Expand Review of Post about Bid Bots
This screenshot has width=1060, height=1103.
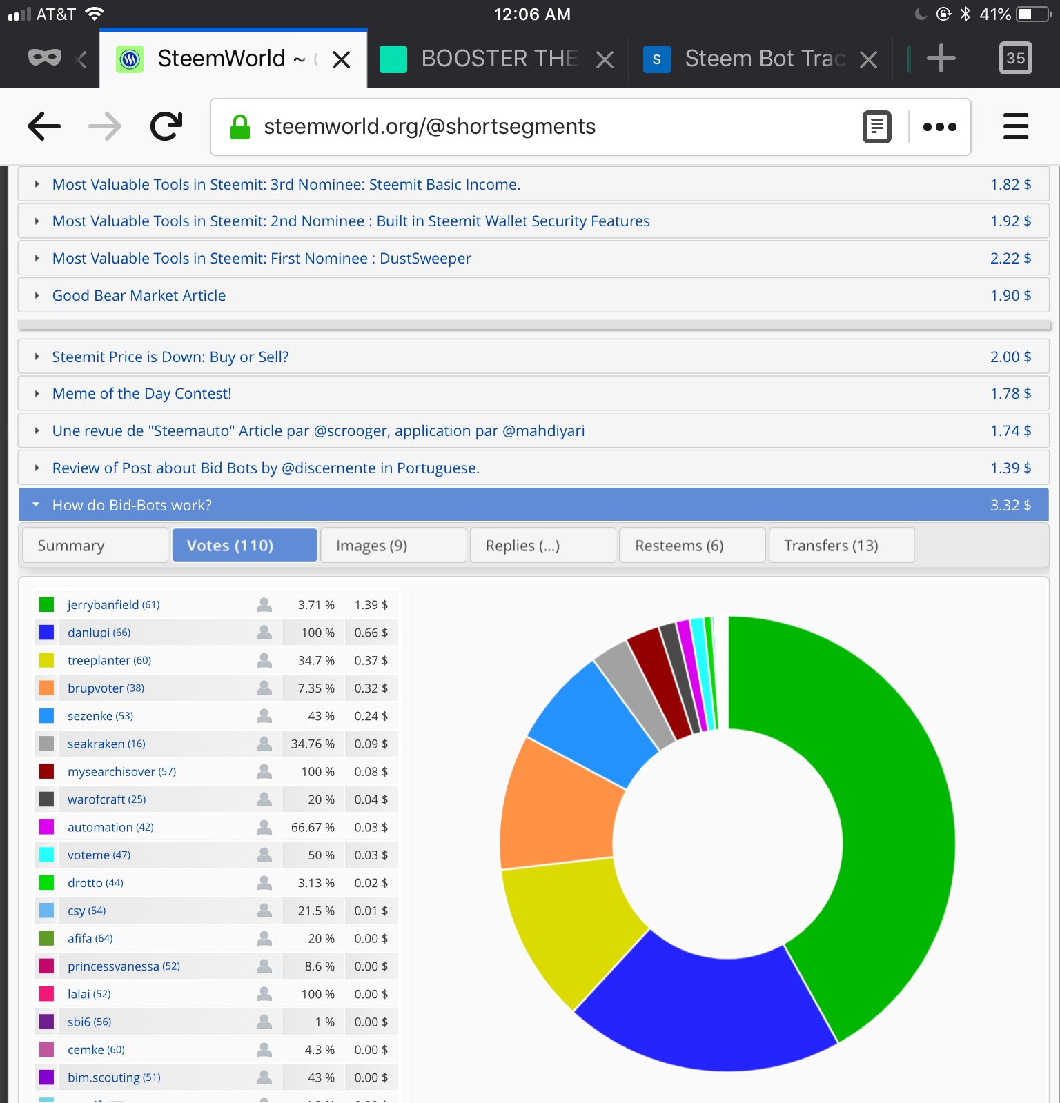pyautogui.click(x=533, y=468)
